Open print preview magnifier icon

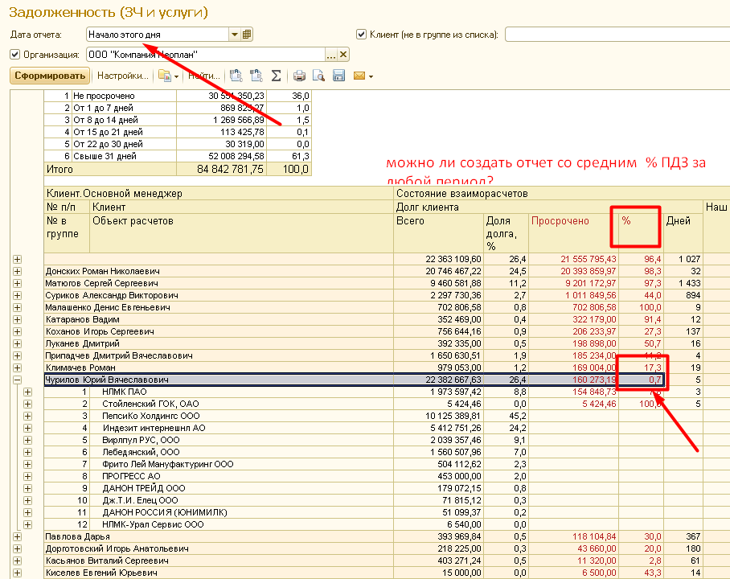point(318,76)
